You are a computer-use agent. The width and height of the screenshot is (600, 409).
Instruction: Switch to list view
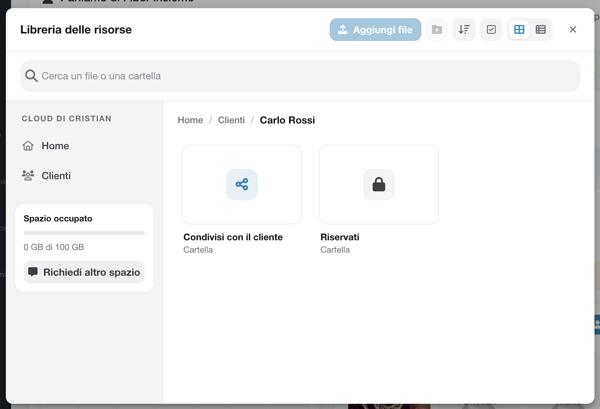[540, 30]
